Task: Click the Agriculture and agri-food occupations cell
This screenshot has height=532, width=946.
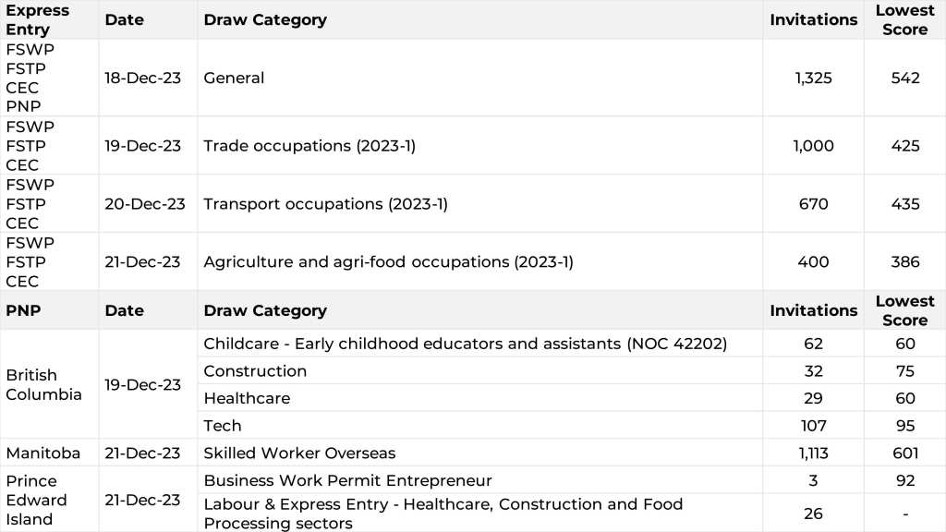Action: (388, 262)
